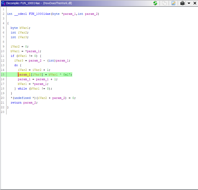198x190 pixels.
Task: Close the Decompile panel with X
Action: pos(195,3)
